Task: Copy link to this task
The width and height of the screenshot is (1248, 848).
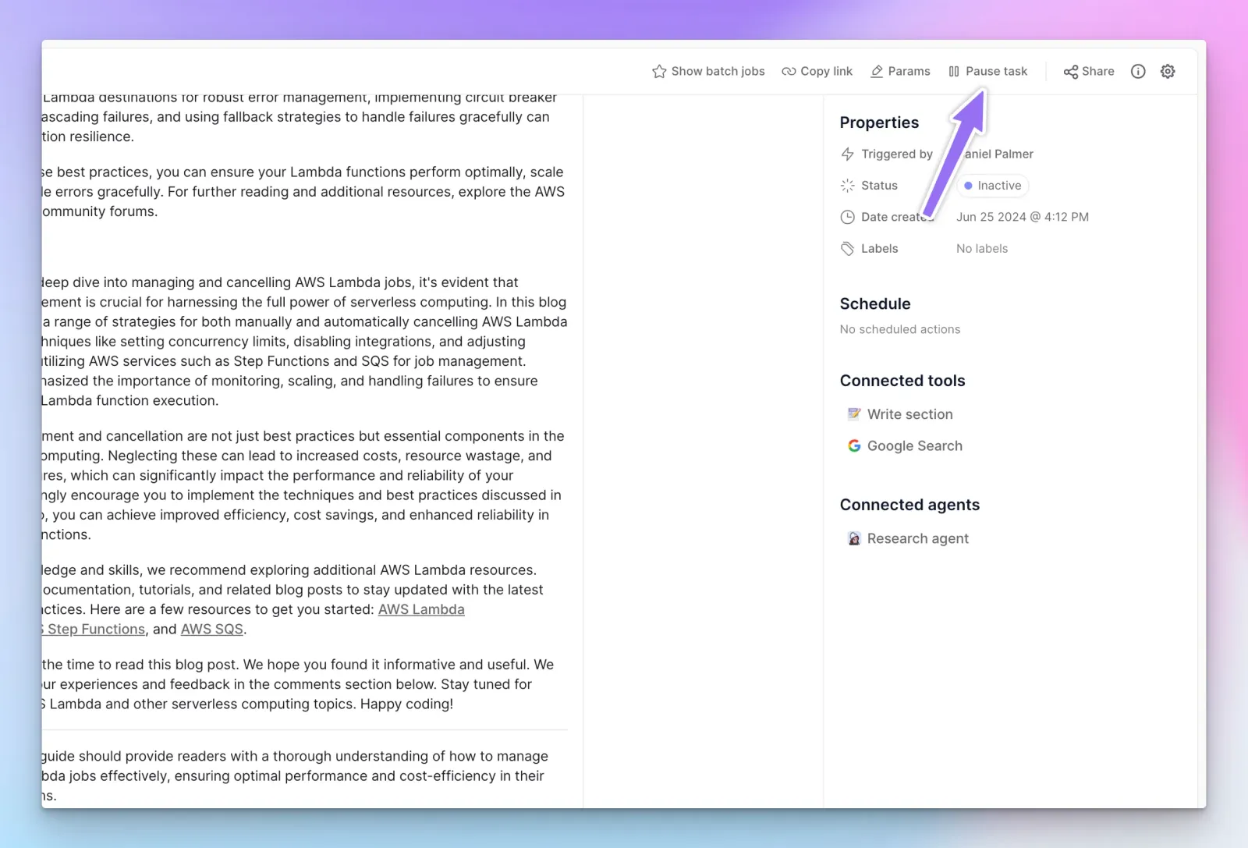Action: (x=817, y=72)
